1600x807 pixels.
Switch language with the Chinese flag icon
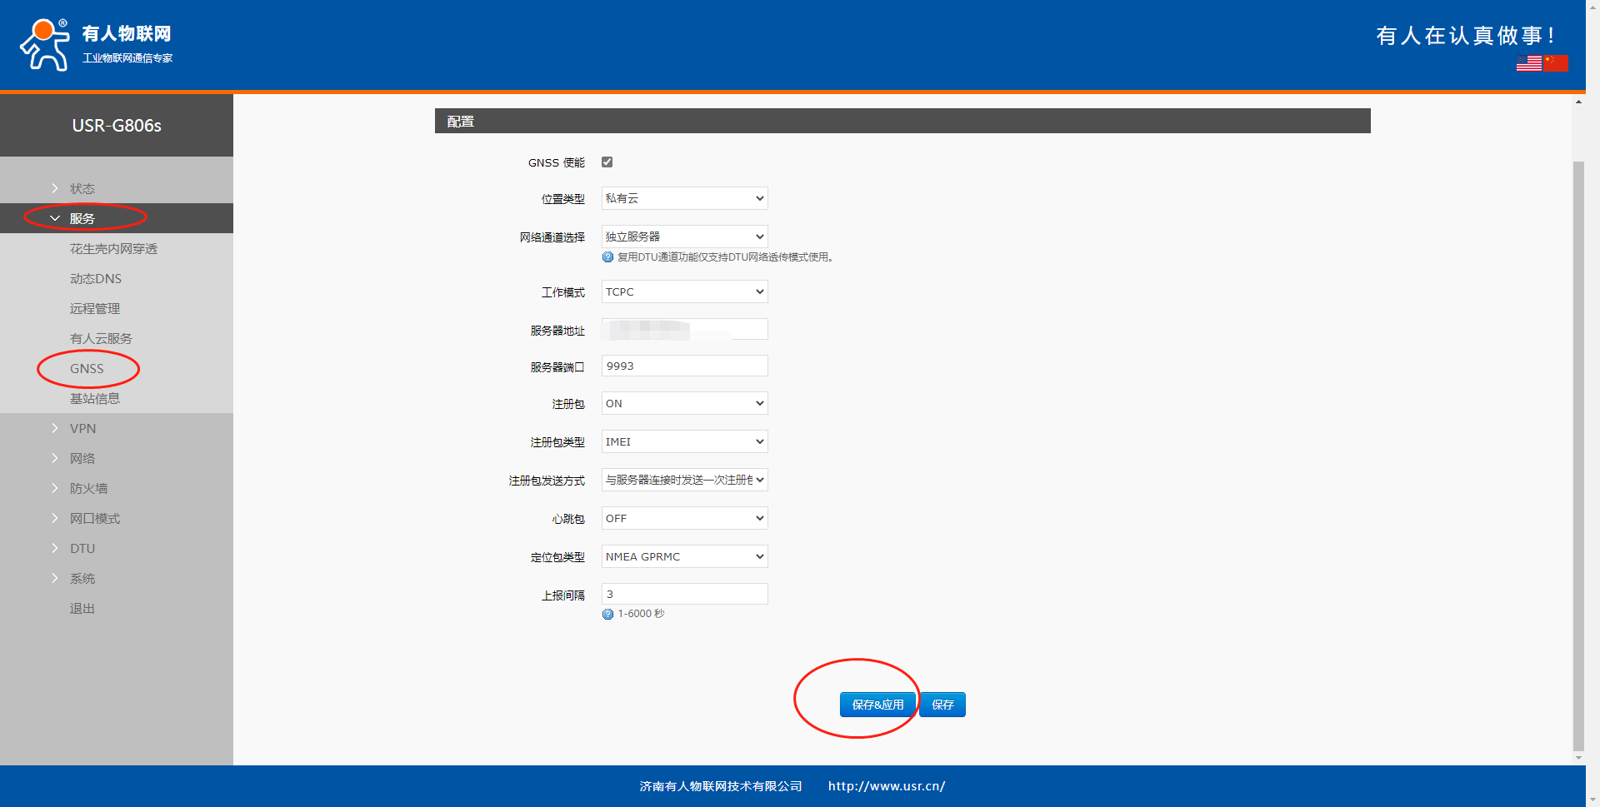tap(1555, 63)
